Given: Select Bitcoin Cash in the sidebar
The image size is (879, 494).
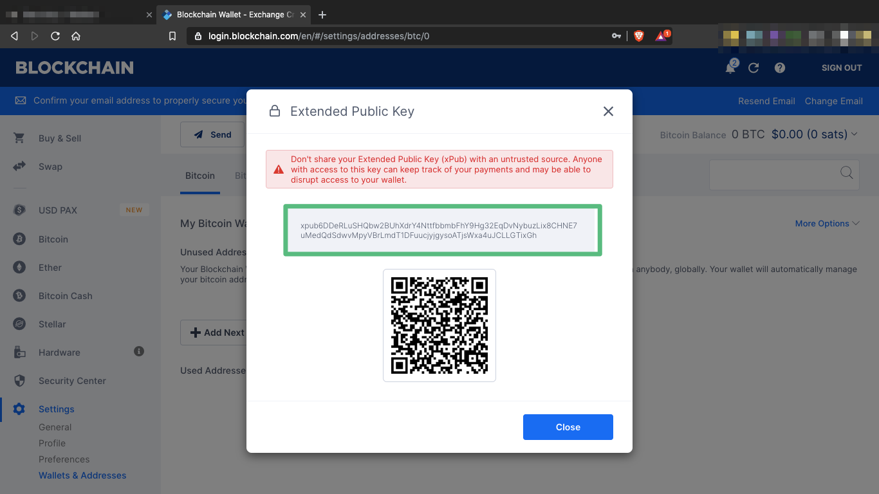Looking at the screenshot, I should (66, 296).
